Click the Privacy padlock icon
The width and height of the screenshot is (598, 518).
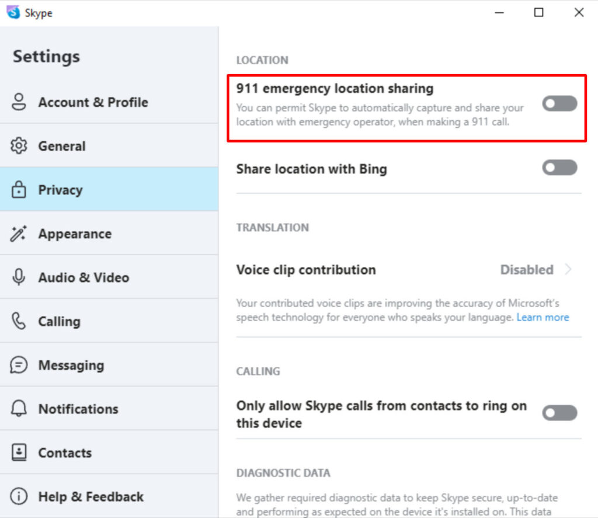click(x=19, y=190)
